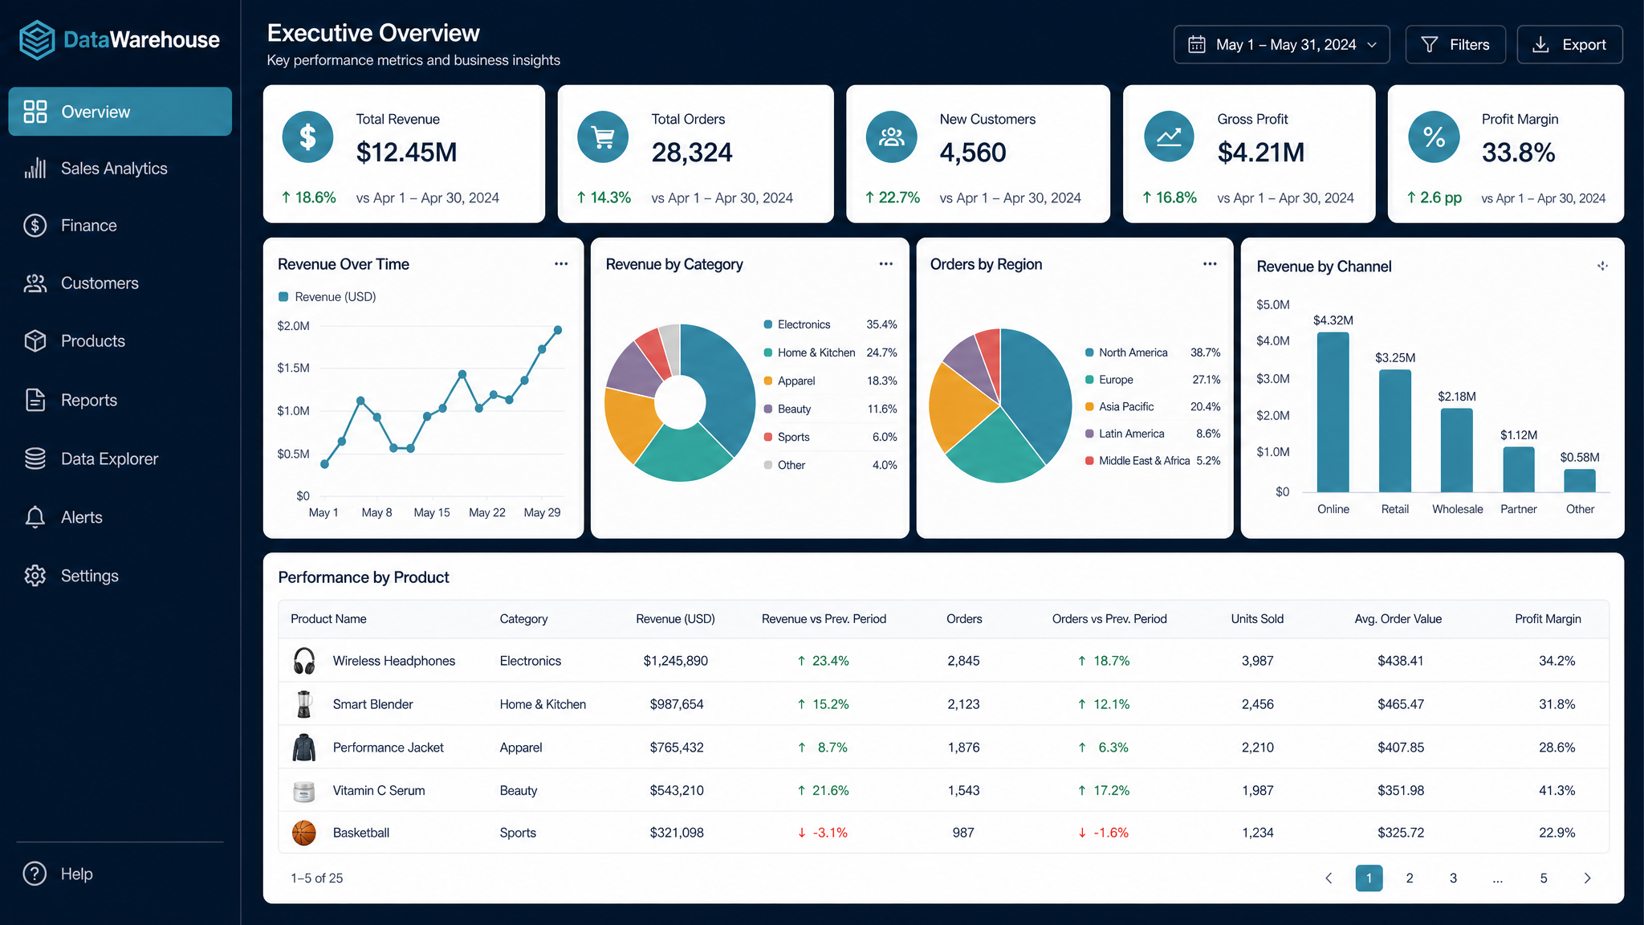Go to page 3 of the table

pyautogui.click(x=1453, y=878)
